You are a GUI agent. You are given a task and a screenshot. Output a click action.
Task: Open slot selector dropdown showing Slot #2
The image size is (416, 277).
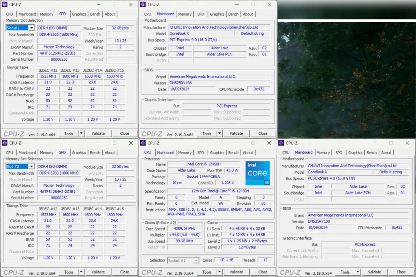(31, 167)
